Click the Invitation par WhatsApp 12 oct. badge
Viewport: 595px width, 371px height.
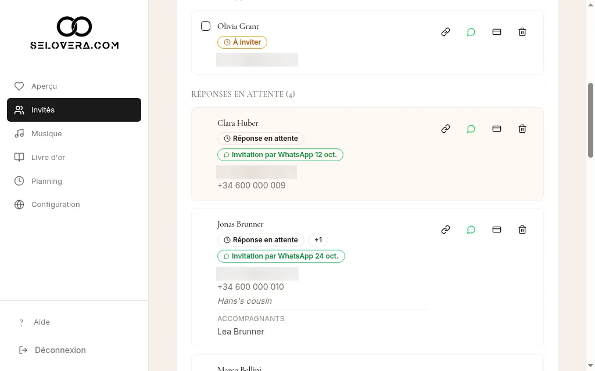(x=281, y=155)
